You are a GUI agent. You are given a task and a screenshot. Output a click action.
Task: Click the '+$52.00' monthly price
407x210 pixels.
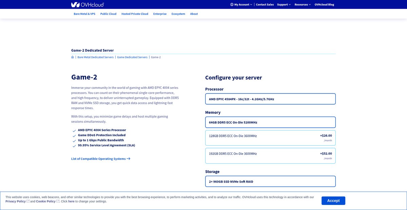[x=326, y=153]
